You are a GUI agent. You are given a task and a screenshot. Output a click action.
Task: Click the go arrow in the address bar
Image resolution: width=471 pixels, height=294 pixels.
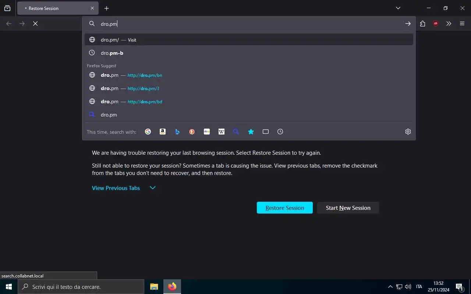(408, 24)
